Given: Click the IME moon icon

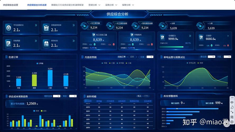Looking at the screenshot, I should (x=232, y=107).
